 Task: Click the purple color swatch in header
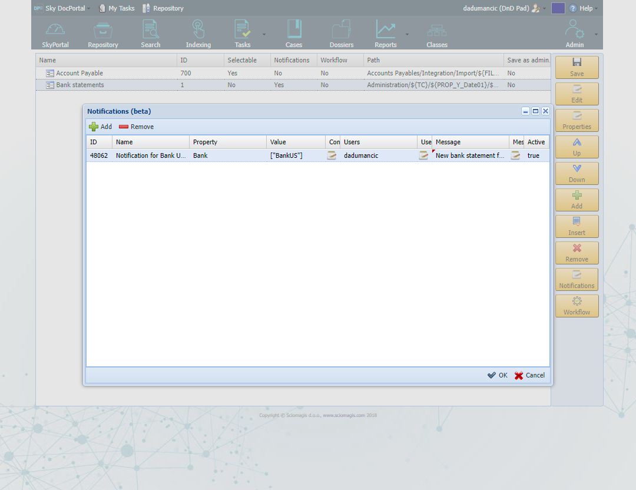(x=558, y=8)
